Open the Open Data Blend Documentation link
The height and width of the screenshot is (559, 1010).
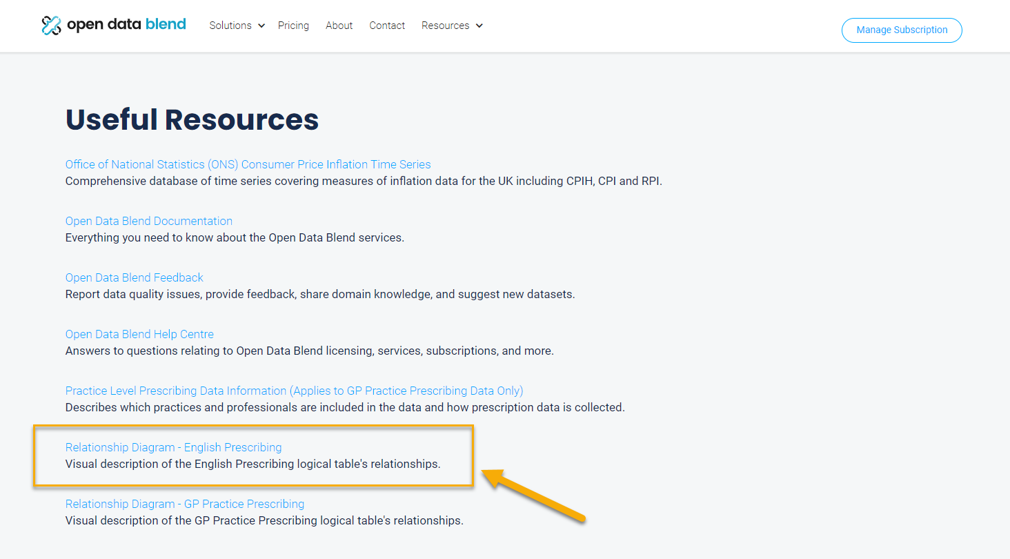tap(149, 221)
